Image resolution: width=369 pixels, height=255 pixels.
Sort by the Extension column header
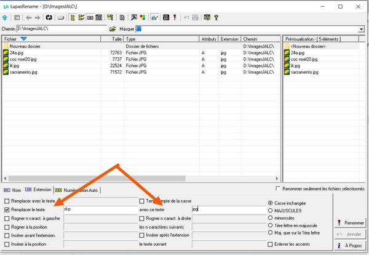pos(229,39)
